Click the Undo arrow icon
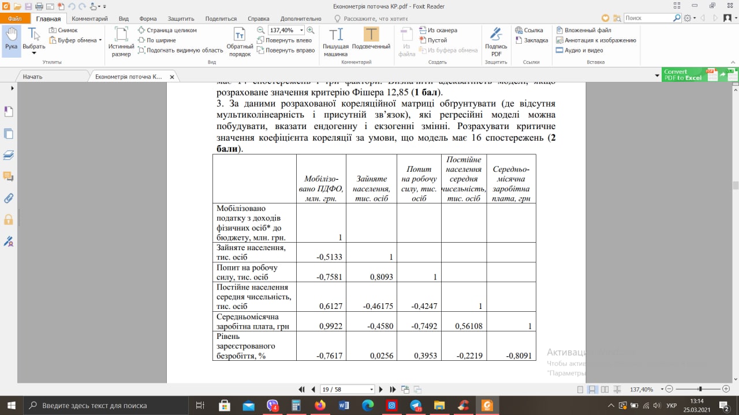Screen dimensions: 739x415 click(73, 6)
